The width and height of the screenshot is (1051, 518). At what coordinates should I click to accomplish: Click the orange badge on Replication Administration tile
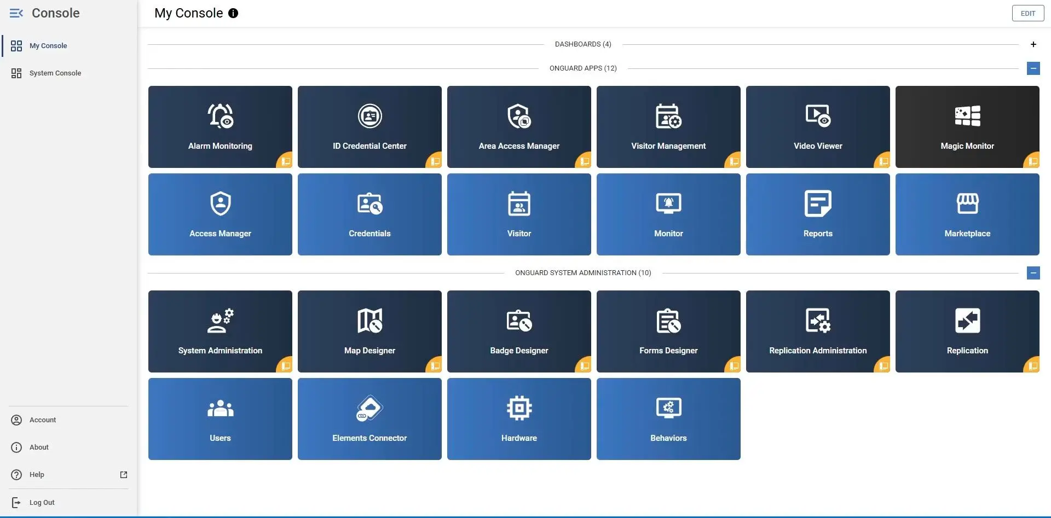(883, 365)
